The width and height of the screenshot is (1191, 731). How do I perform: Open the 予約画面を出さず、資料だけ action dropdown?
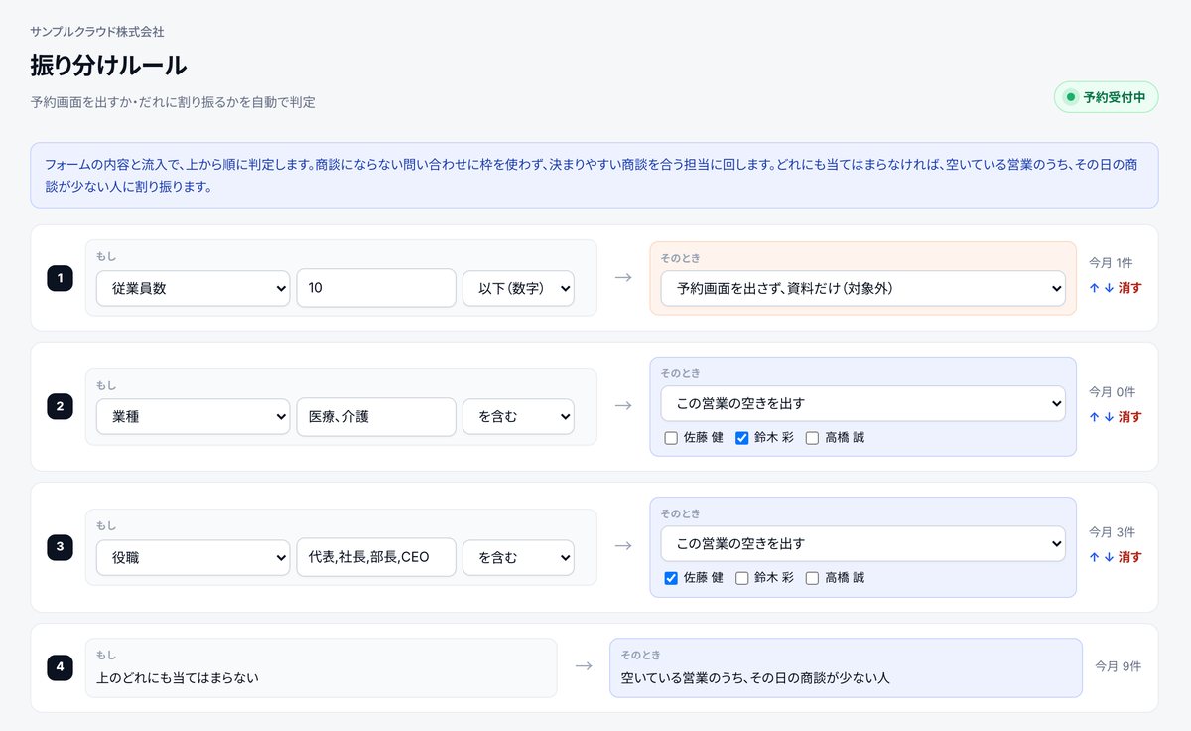coord(862,288)
